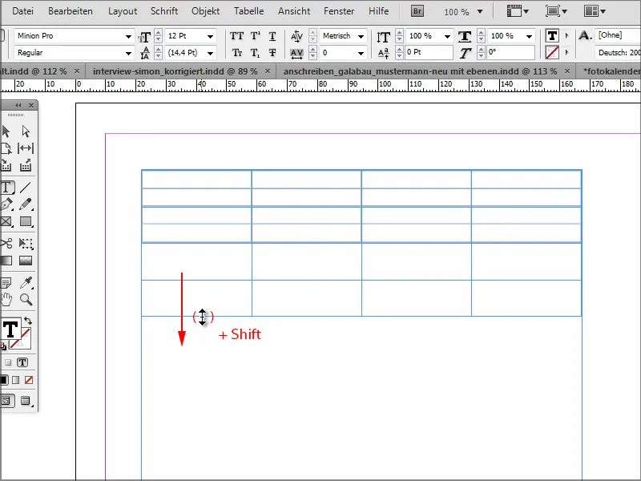
Task: Open the Metrisch kerning dropdown
Action: click(361, 36)
